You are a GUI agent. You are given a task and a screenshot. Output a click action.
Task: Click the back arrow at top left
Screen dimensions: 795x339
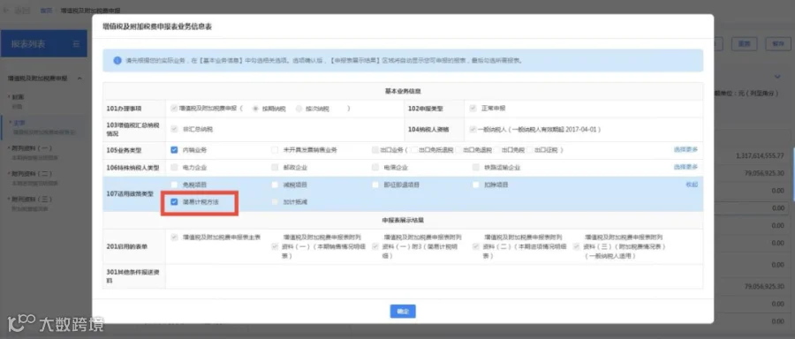click(6, 10)
